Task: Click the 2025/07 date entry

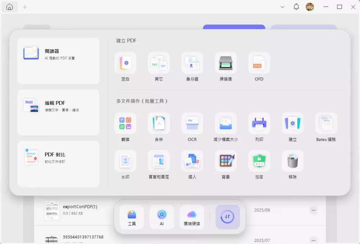Action: [262, 240]
